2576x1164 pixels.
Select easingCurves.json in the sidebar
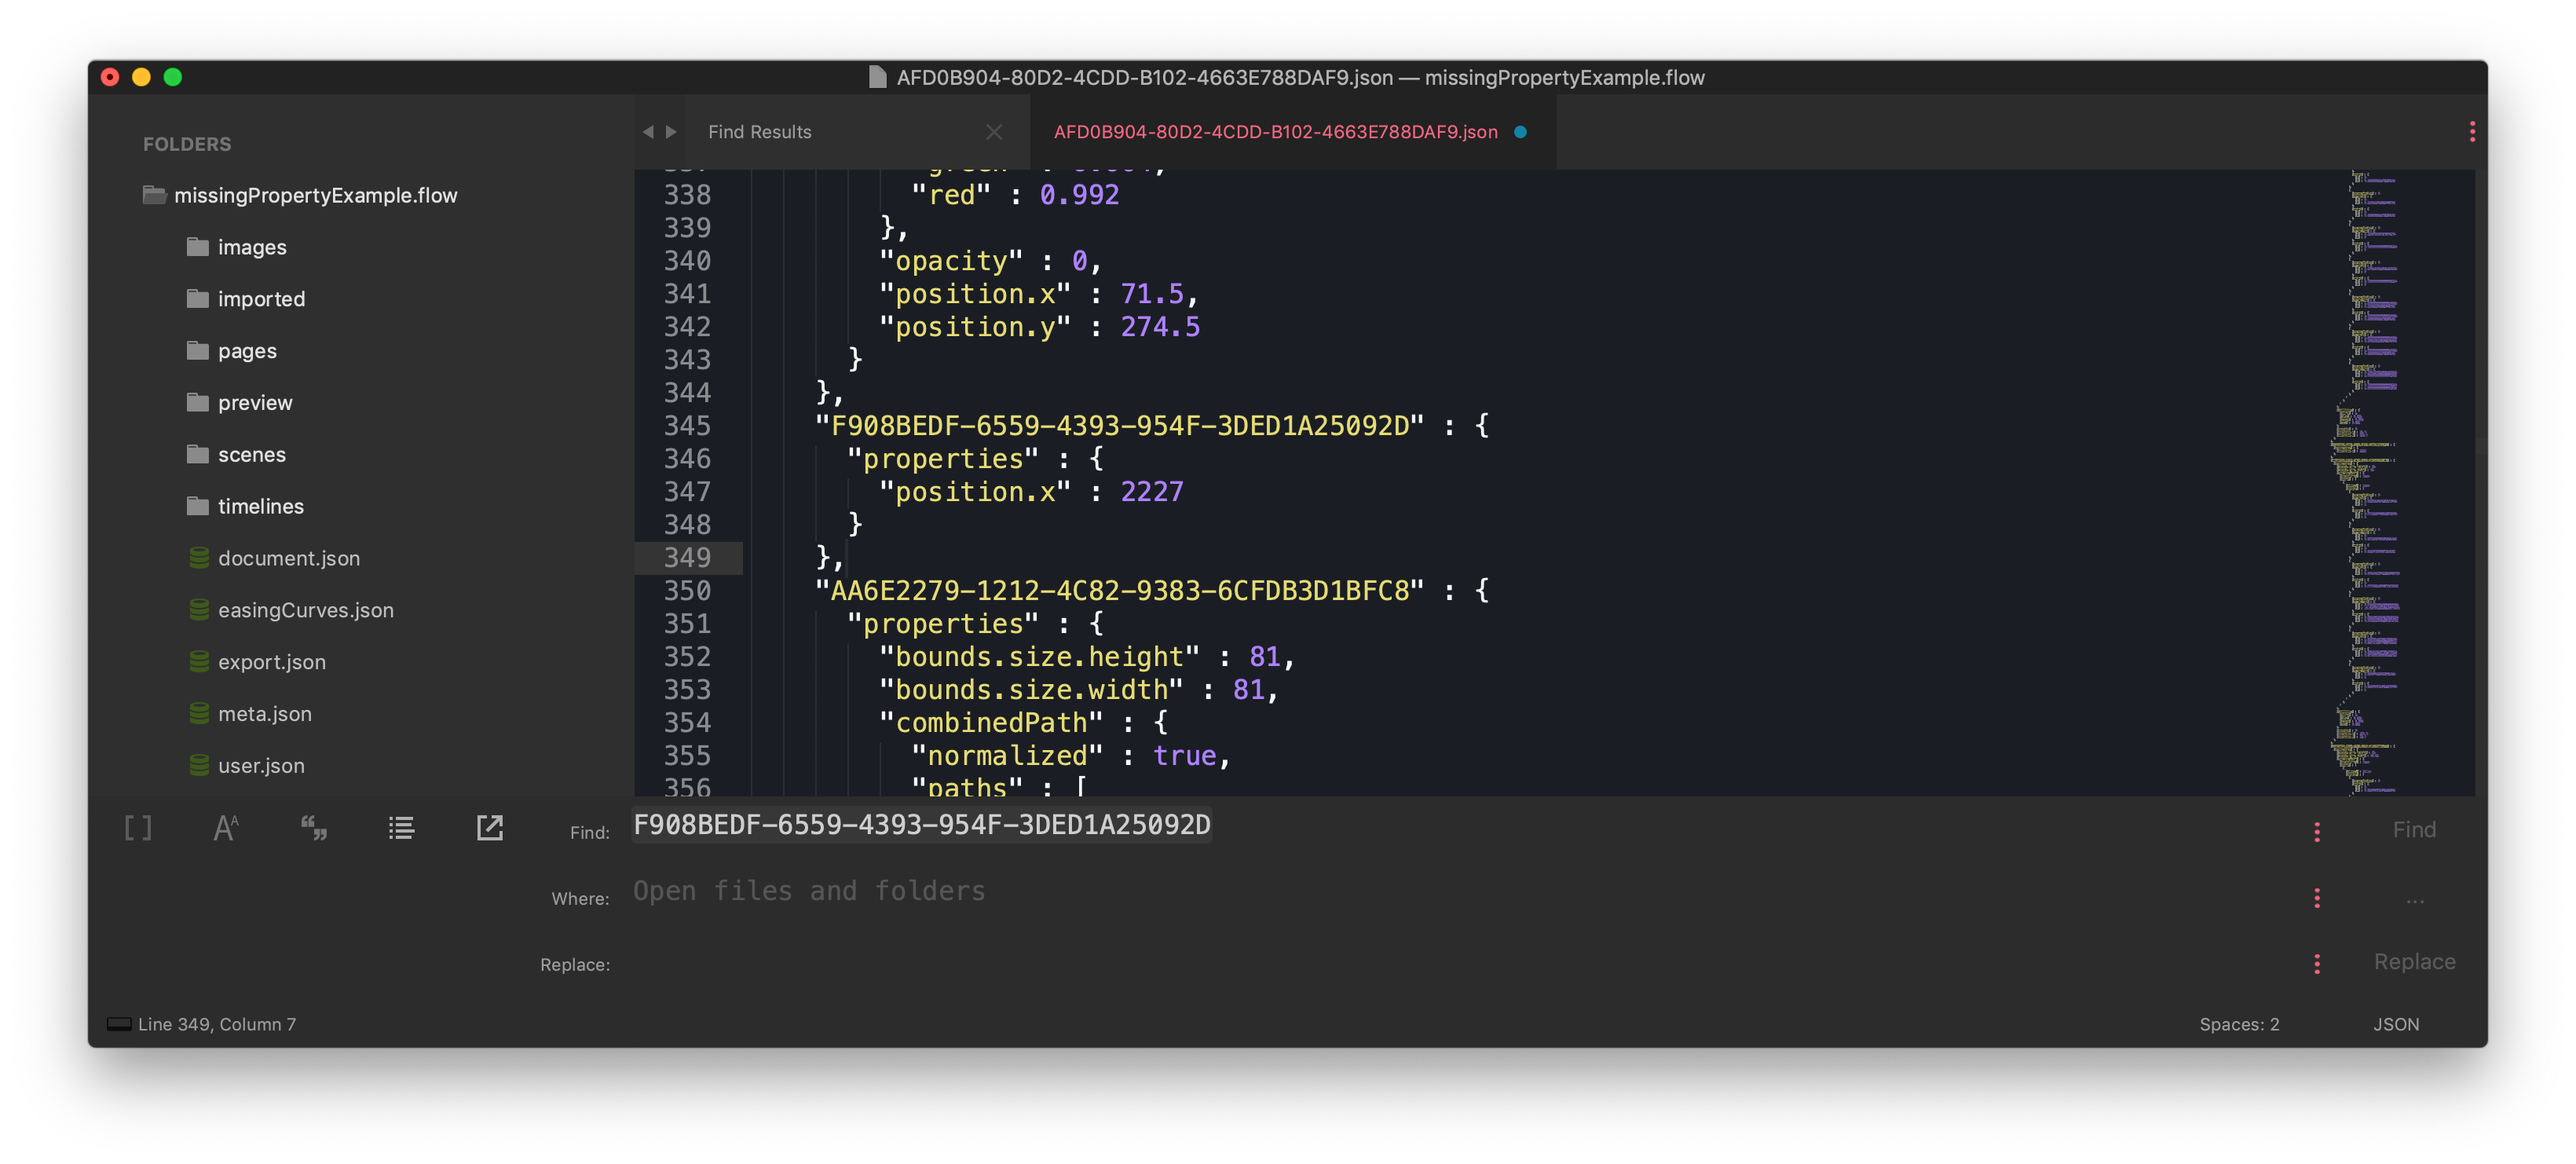pos(305,609)
